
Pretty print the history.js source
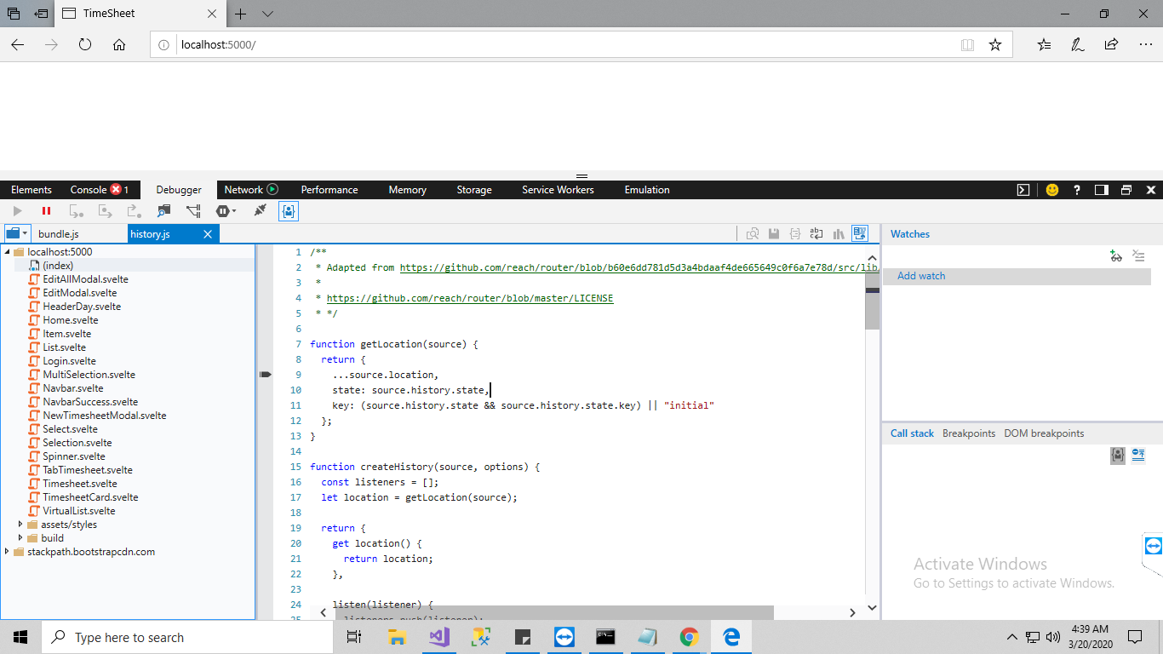[795, 233]
